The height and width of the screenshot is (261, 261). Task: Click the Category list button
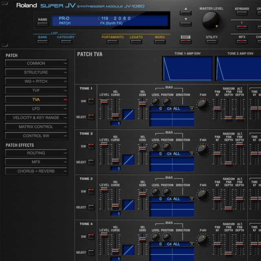(66, 42)
